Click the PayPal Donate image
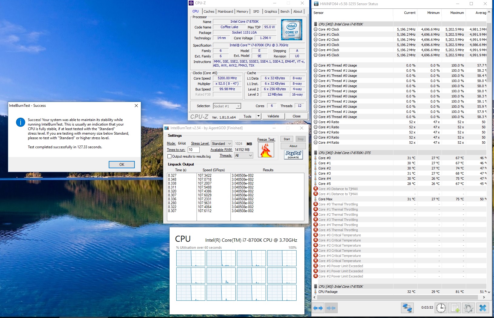This screenshot has width=494, height=318. click(x=293, y=155)
